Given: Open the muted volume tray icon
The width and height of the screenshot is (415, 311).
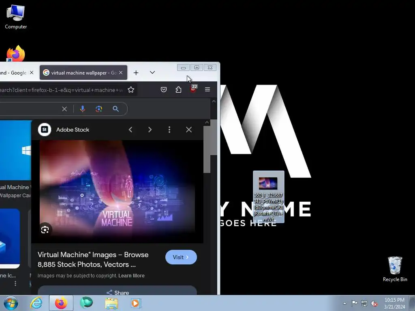Looking at the screenshot, I should point(374,304).
